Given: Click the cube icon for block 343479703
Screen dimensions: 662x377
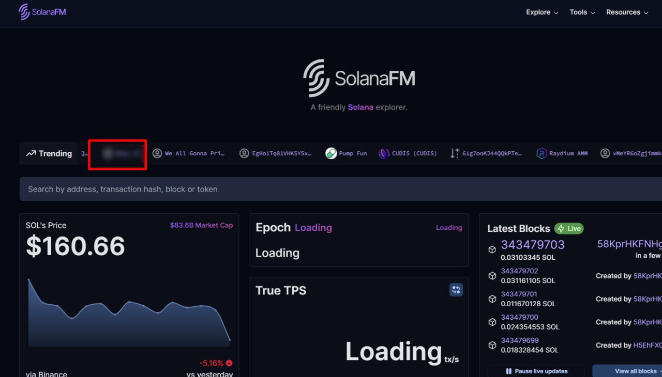Looking at the screenshot, I should tap(492, 250).
